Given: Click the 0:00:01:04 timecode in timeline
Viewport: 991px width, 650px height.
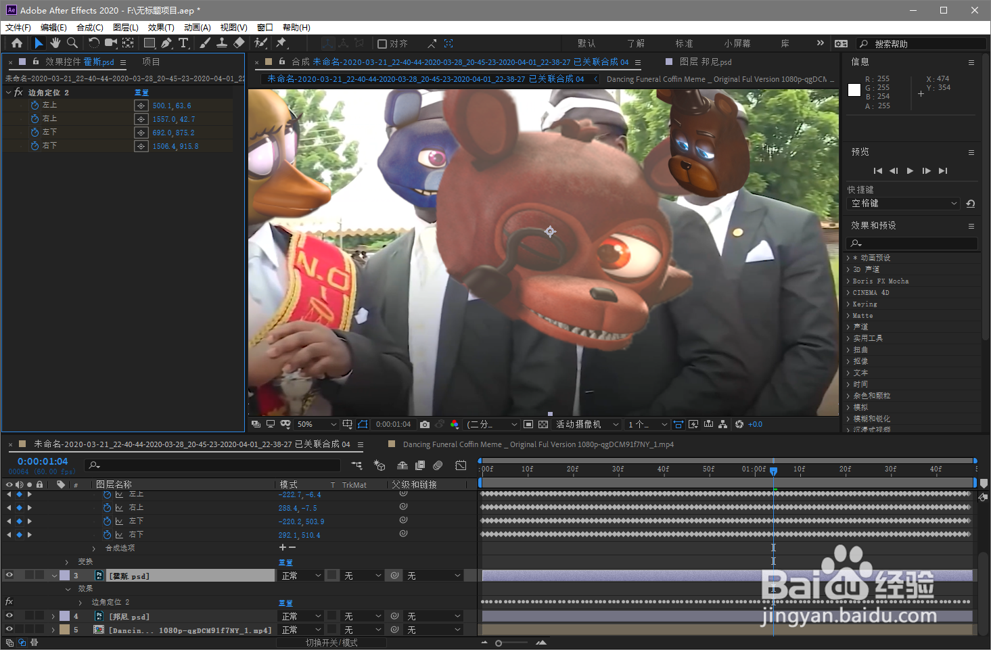Looking at the screenshot, I should coord(43,461).
